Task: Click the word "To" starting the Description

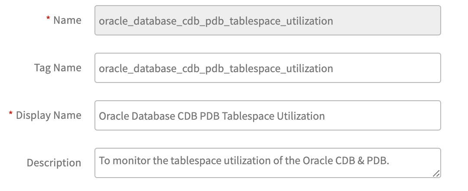Action: [x=104, y=161]
